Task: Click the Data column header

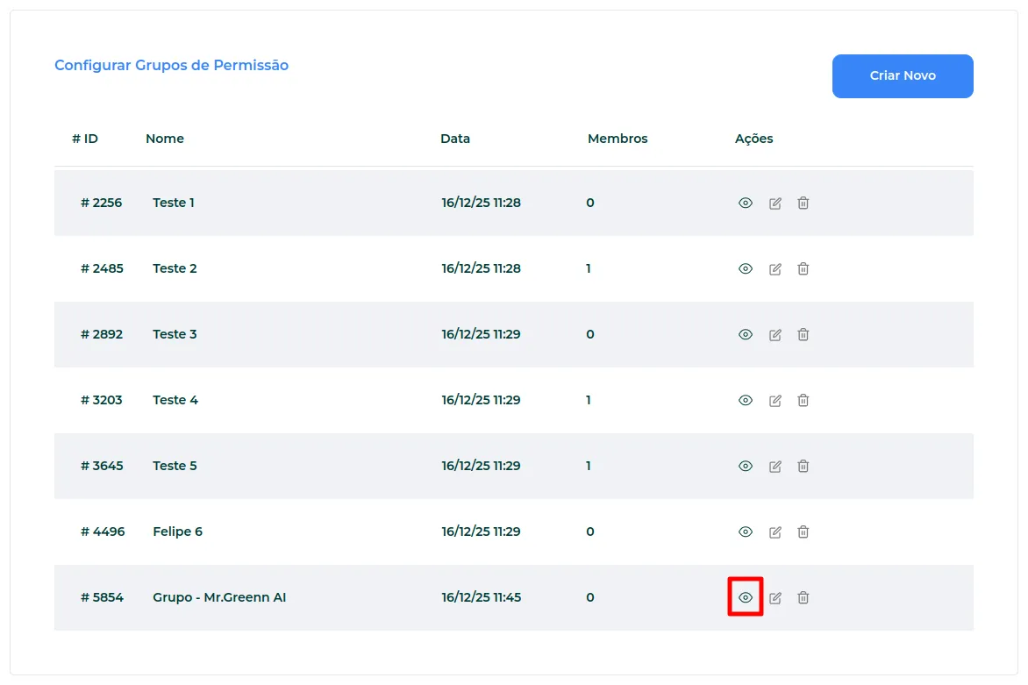Action: click(x=455, y=139)
